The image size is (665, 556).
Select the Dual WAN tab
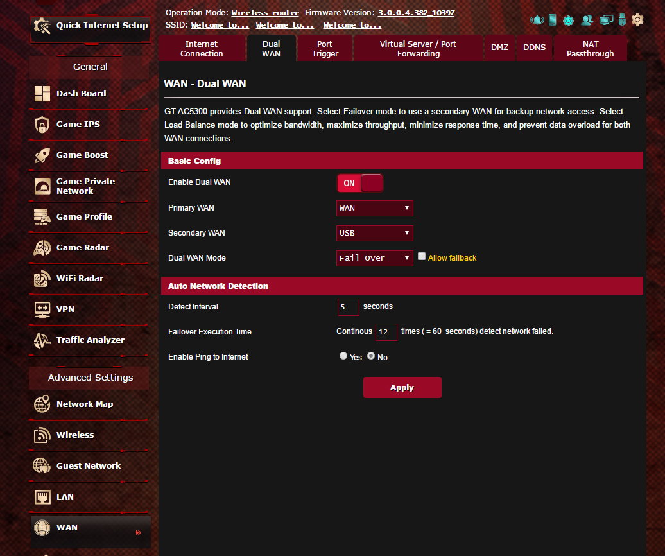(272, 49)
